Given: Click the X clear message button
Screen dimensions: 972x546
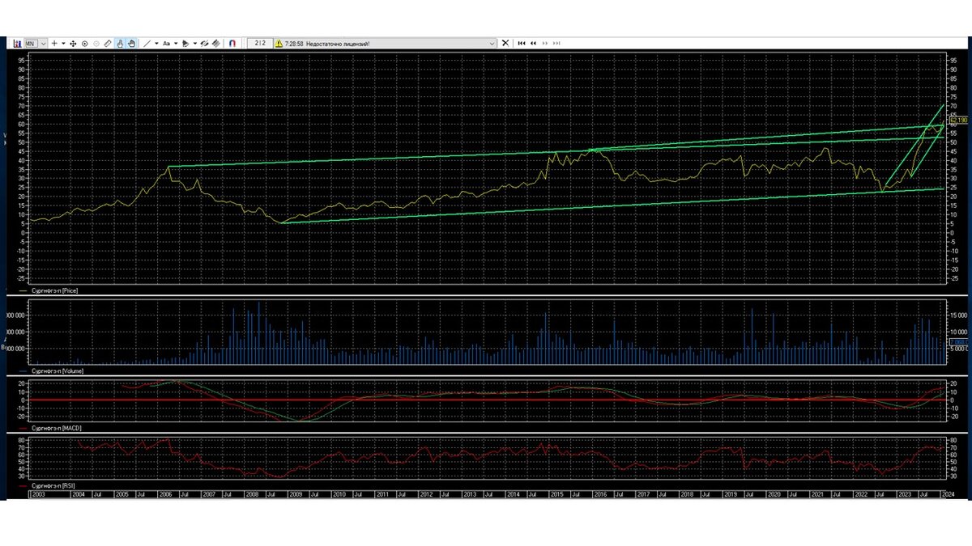Looking at the screenshot, I should click(505, 44).
